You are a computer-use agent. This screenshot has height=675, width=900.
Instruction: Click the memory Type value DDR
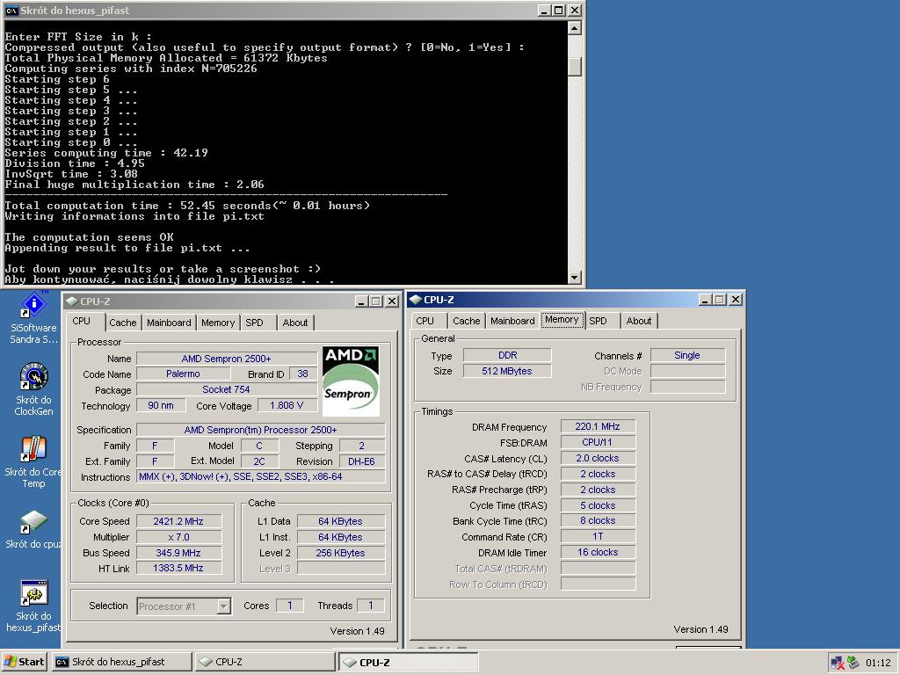507,355
